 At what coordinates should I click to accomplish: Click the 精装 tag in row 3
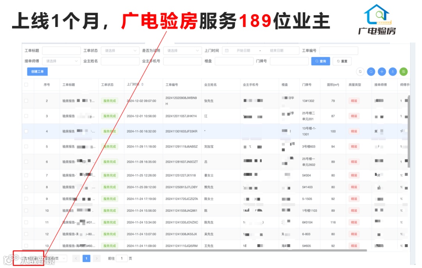point(354,116)
